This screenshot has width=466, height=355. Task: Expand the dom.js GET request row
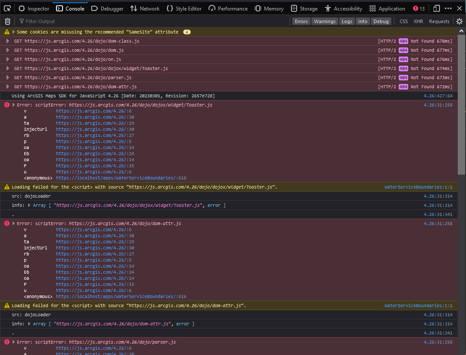[8, 50]
